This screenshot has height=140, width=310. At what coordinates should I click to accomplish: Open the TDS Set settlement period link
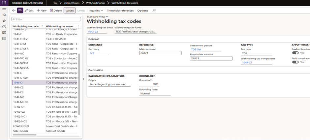point(196,50)
